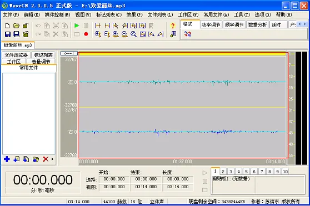The image size is (310, 206).
Task: Expand the small black arrow beside red X
Action: [52, 159]
